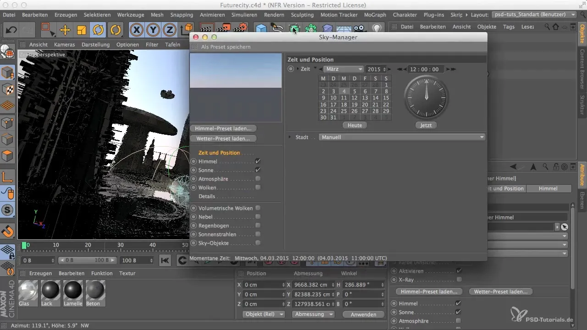
Task: Toggle the X-Ray checkbox in Attribute manager
Action: pos(459,279)
